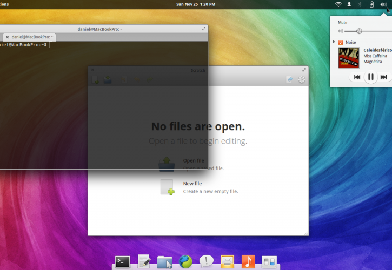
Task: Pause the playing song
Action: [x=370, y=77]
